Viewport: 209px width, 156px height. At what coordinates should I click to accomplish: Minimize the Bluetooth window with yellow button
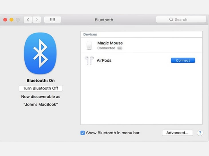pyautogui.click(x=11, y=20)
